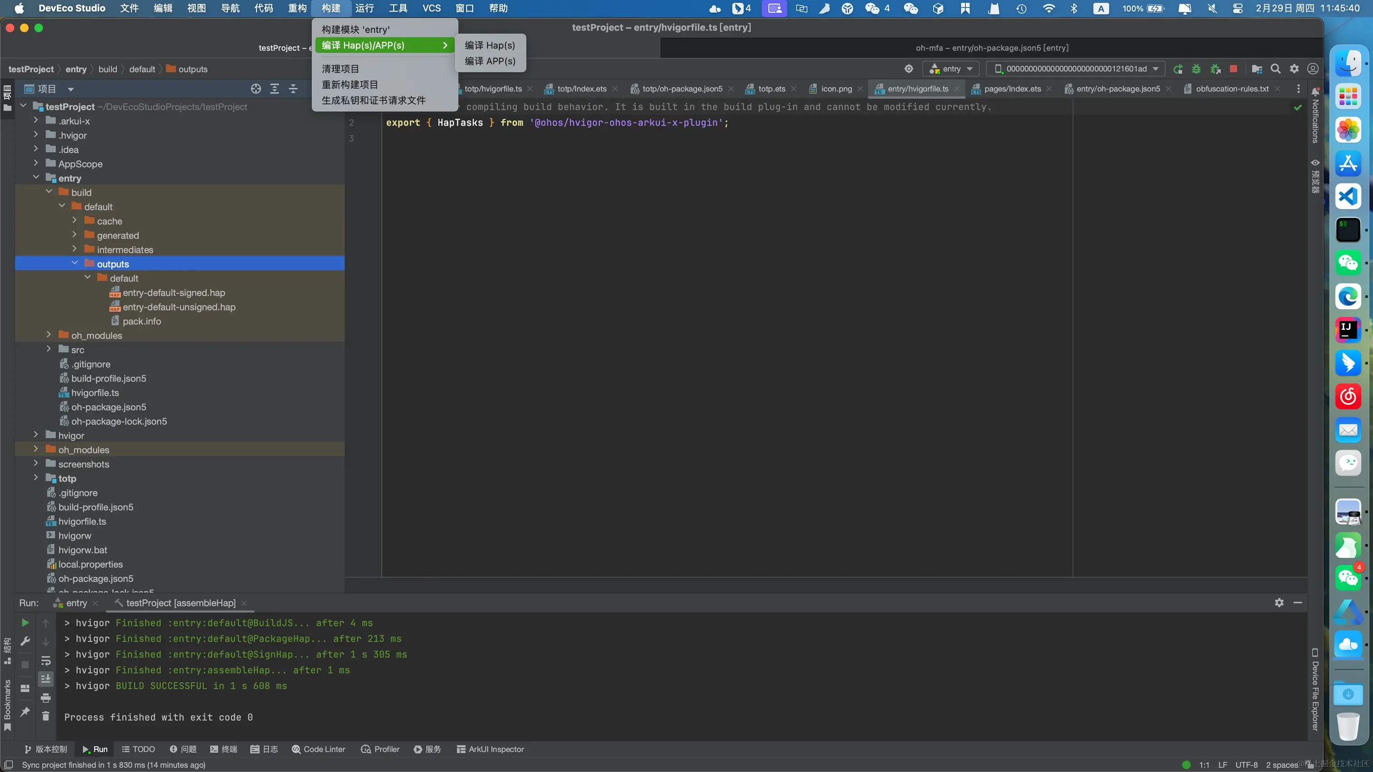
Task: Expand the totp module
Action: click(36, 478)
